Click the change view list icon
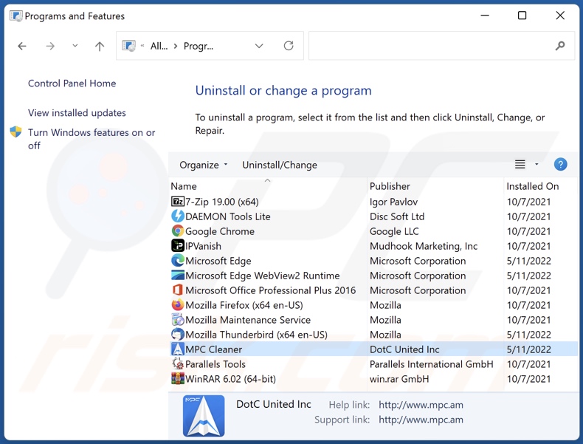Image resolution: width=583 pixels, height=444 pixels. coord(520,164)
